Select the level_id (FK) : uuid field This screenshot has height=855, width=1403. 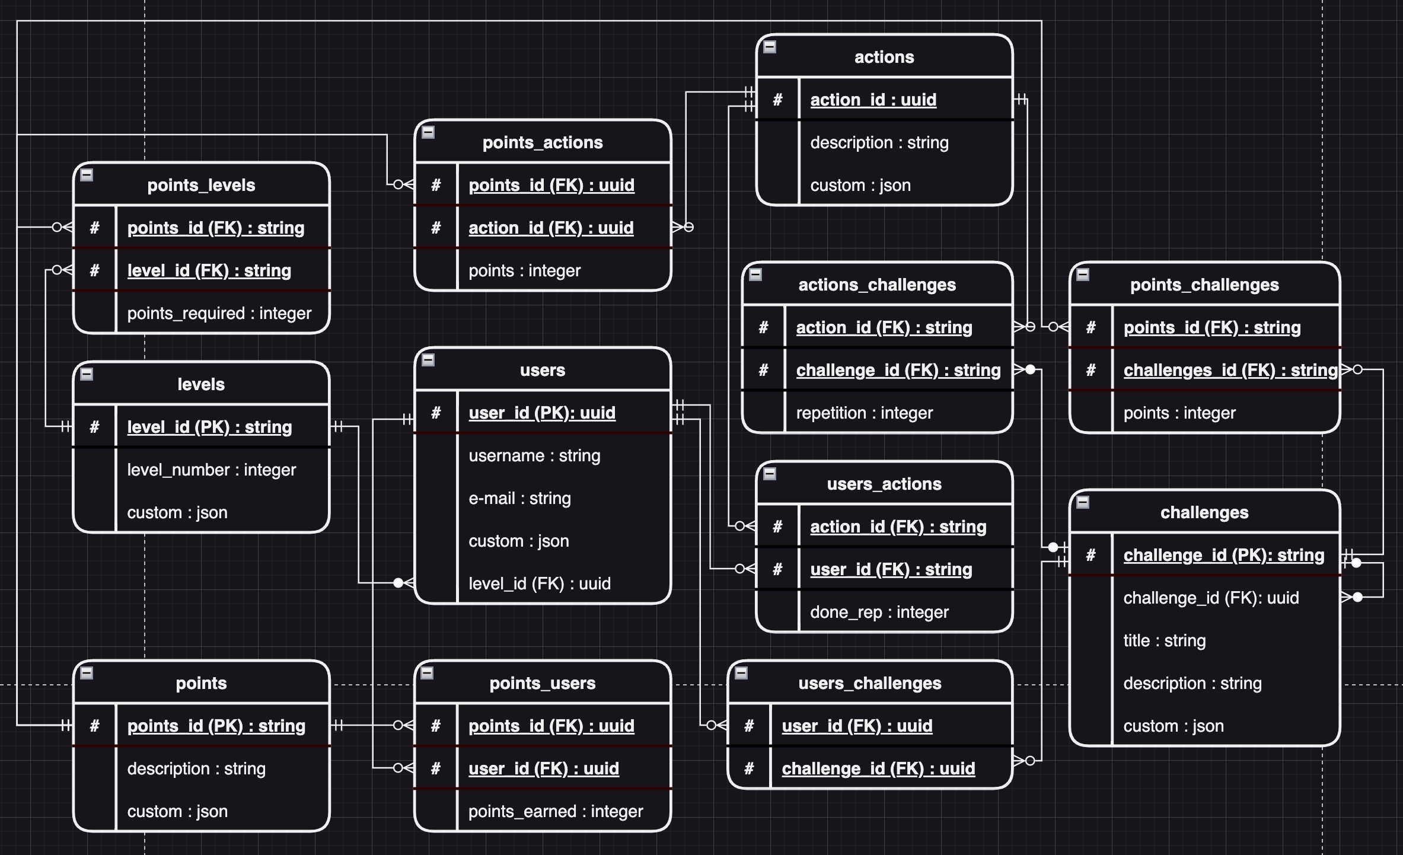click(539, 584)
